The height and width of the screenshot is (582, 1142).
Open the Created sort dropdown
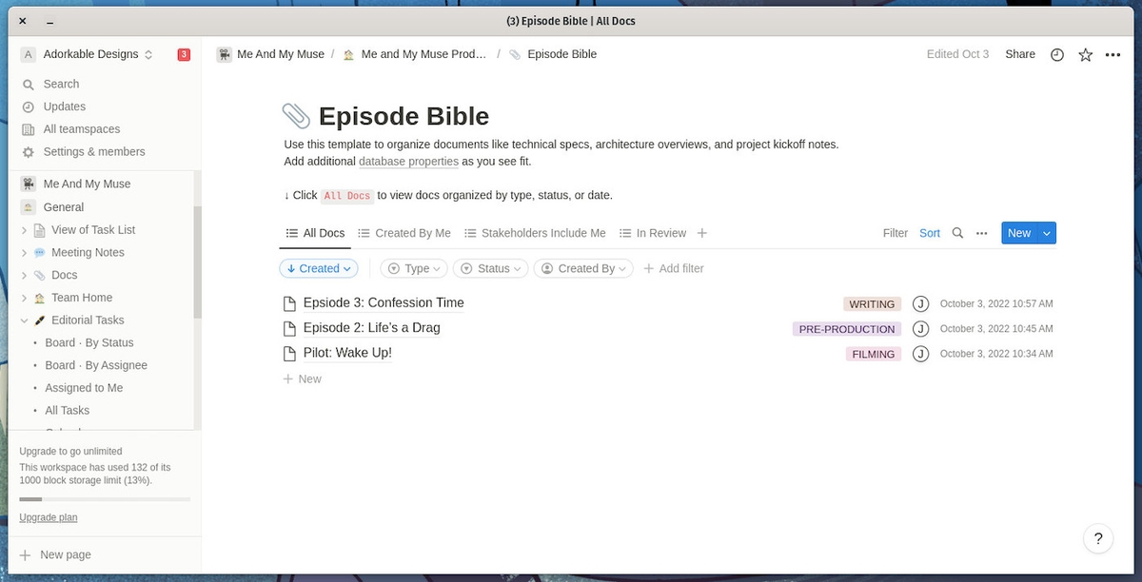[x=318, y=268]
